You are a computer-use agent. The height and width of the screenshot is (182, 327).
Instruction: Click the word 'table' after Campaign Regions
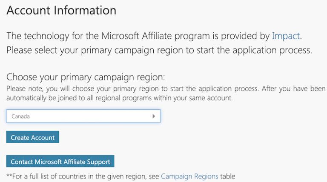tap(228, 176)
